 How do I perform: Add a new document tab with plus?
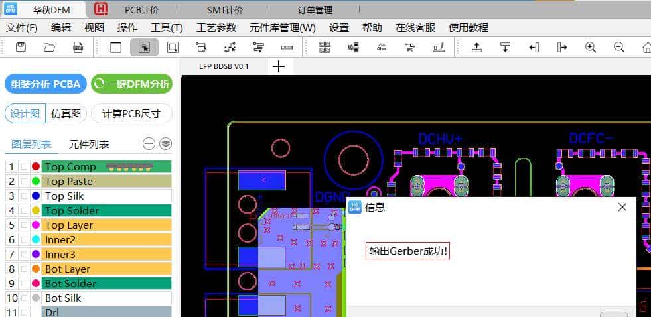coord(279,66)
